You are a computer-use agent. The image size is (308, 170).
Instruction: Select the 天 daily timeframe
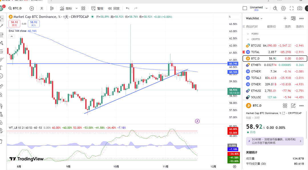(x=42, y=9)
